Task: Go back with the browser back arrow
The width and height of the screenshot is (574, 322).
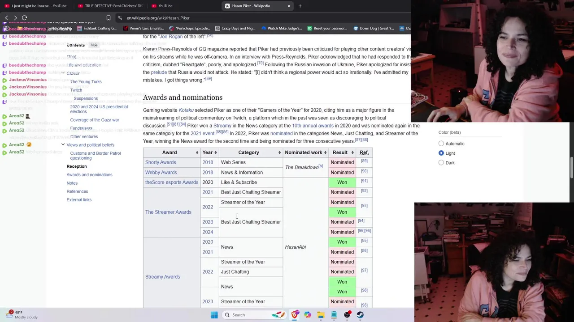Action: (7, 18)
